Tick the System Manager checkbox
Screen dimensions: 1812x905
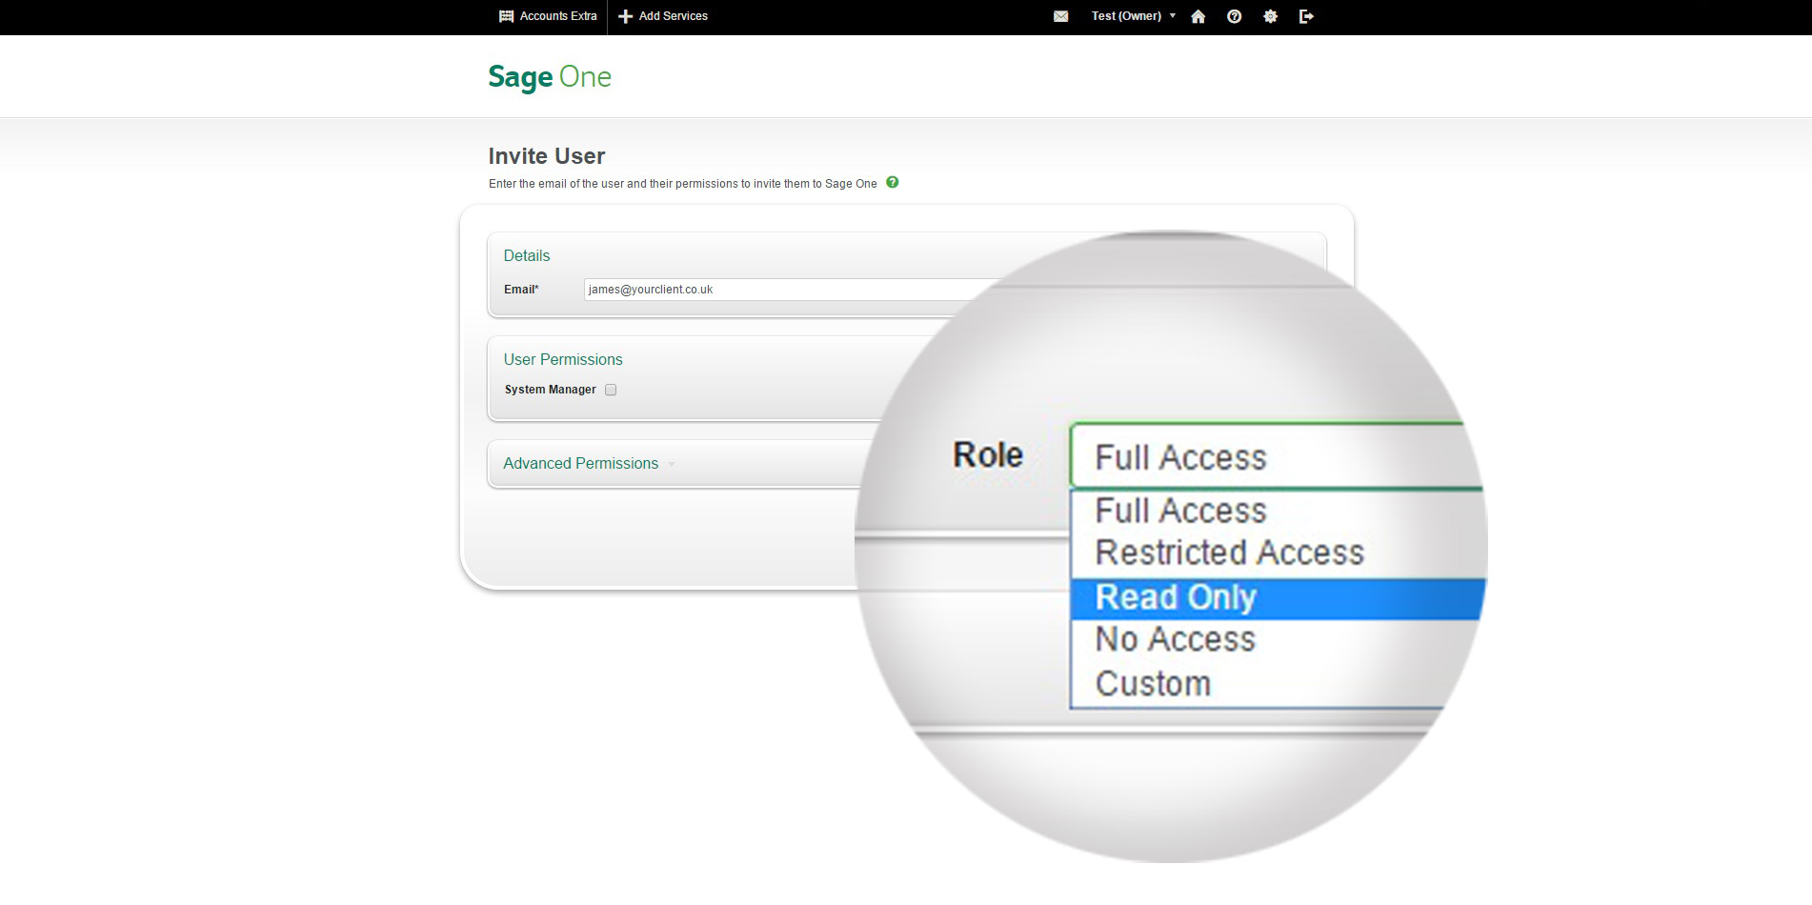coord(611,390)
